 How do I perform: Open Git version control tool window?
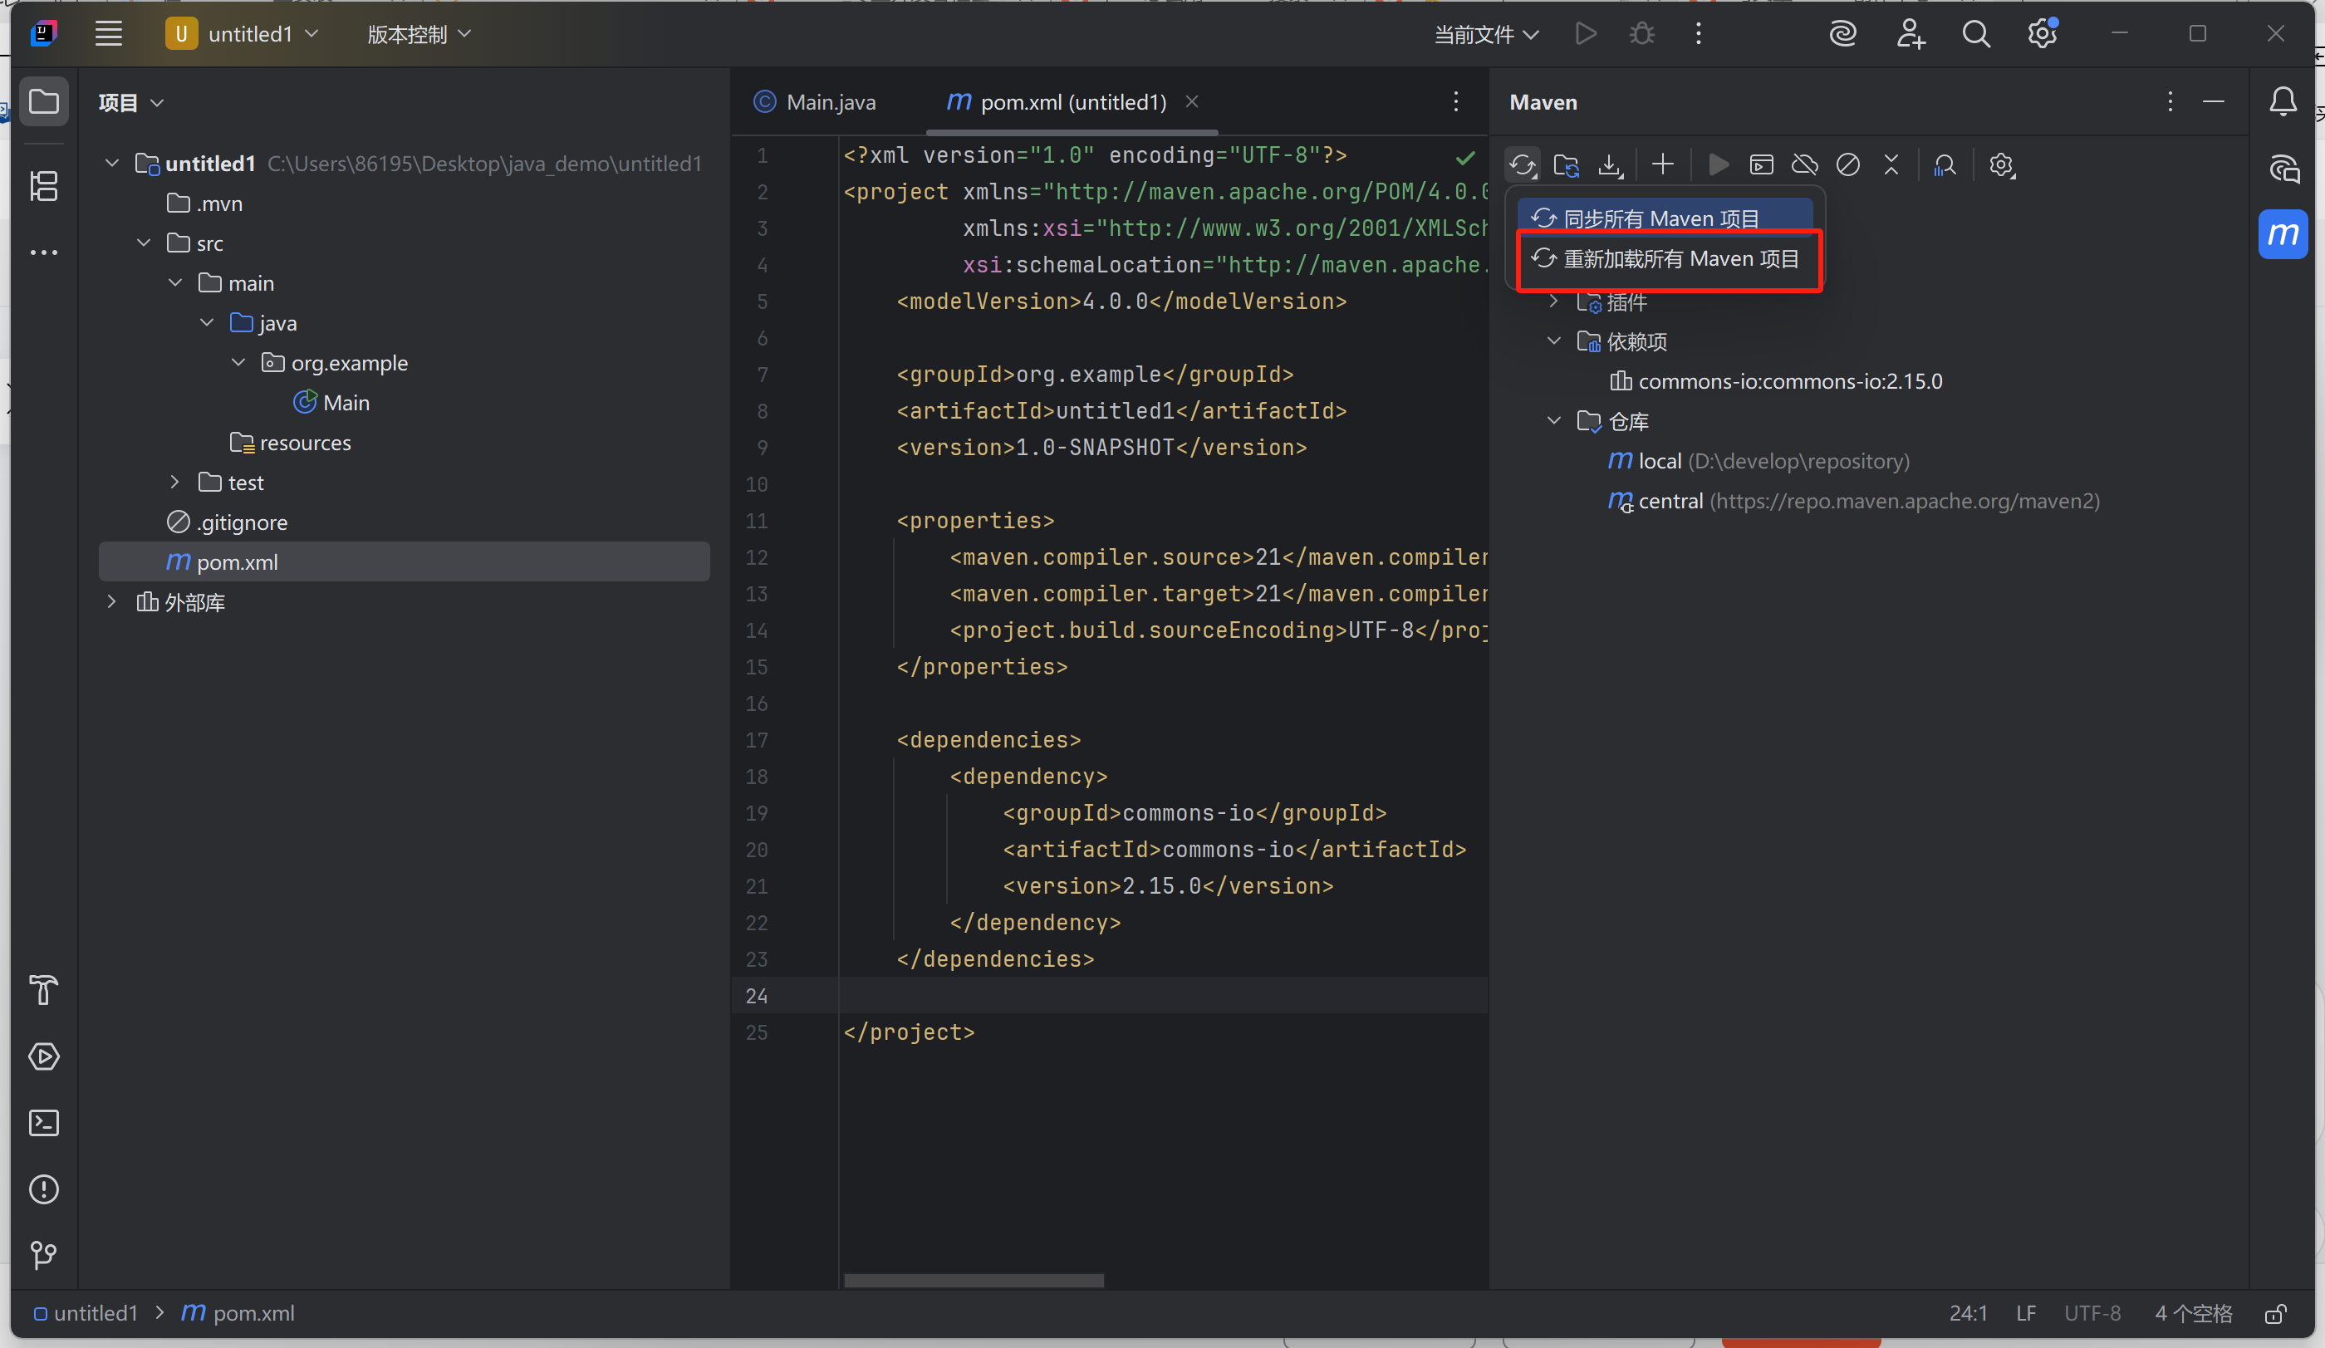tap(43, 1255)
